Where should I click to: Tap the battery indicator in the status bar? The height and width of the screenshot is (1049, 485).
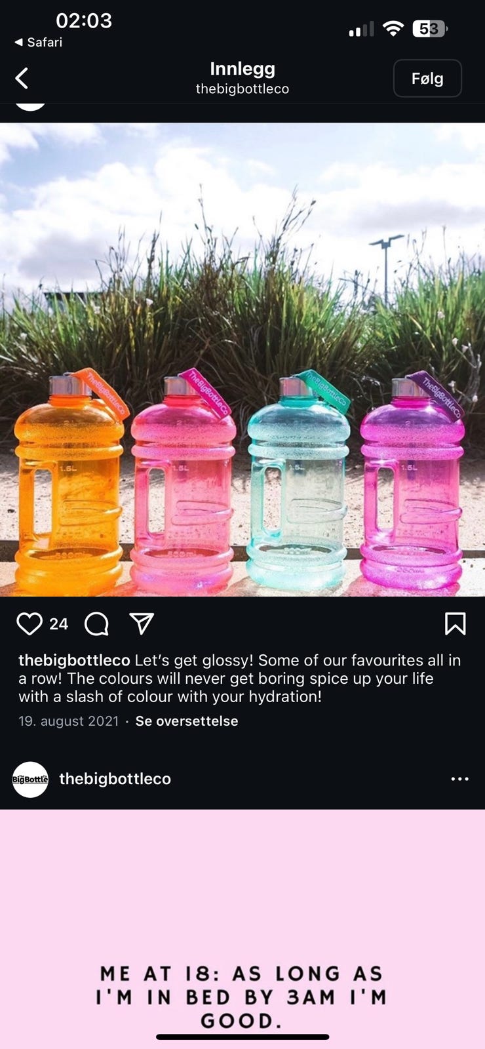pyautogui.click(x=430, y=29)
